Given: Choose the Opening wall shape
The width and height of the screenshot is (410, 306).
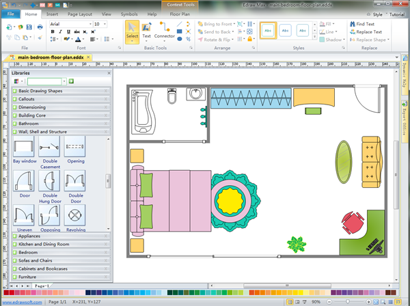Looking at the screenshot, I should 75,146.
